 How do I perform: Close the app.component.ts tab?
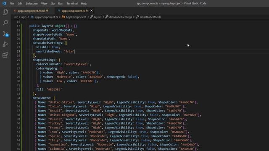92,10
